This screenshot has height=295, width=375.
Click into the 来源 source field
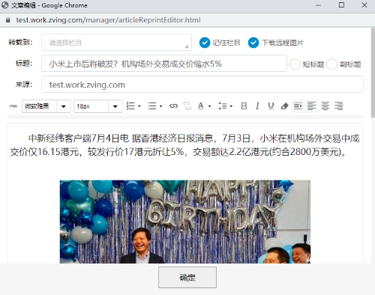click(202, 85)
